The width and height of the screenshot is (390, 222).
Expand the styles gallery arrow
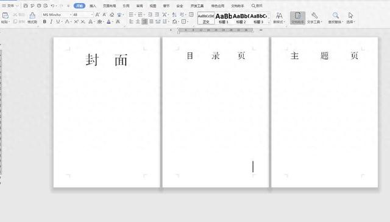269,23
